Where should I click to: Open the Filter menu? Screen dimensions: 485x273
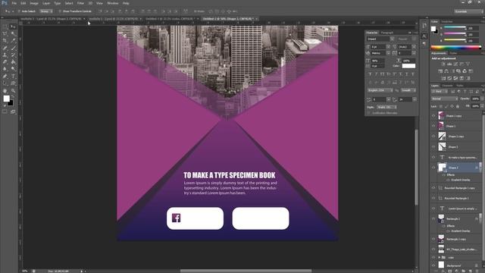[x=80, y=3]
